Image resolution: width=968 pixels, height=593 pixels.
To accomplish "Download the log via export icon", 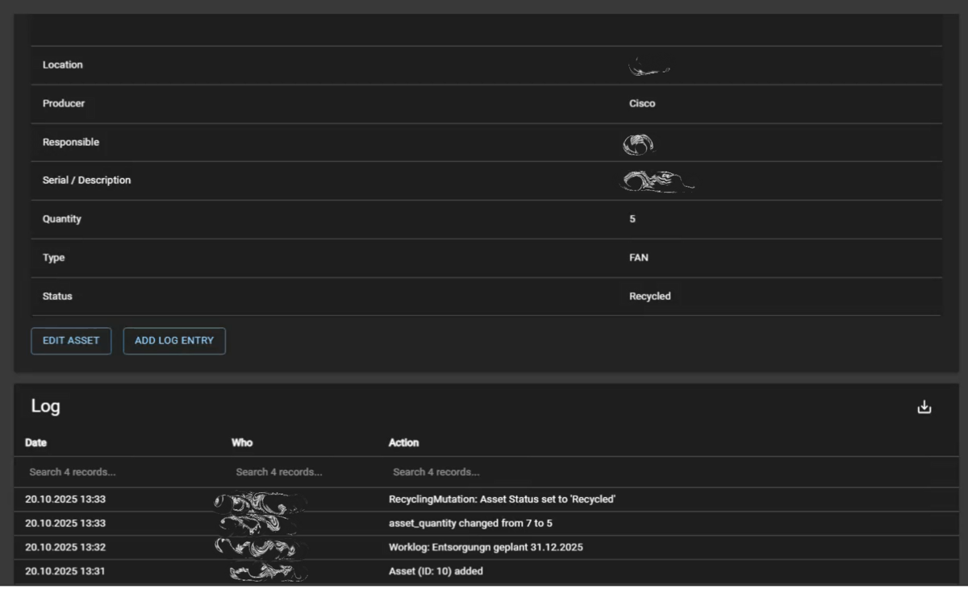I will (924, 408).
